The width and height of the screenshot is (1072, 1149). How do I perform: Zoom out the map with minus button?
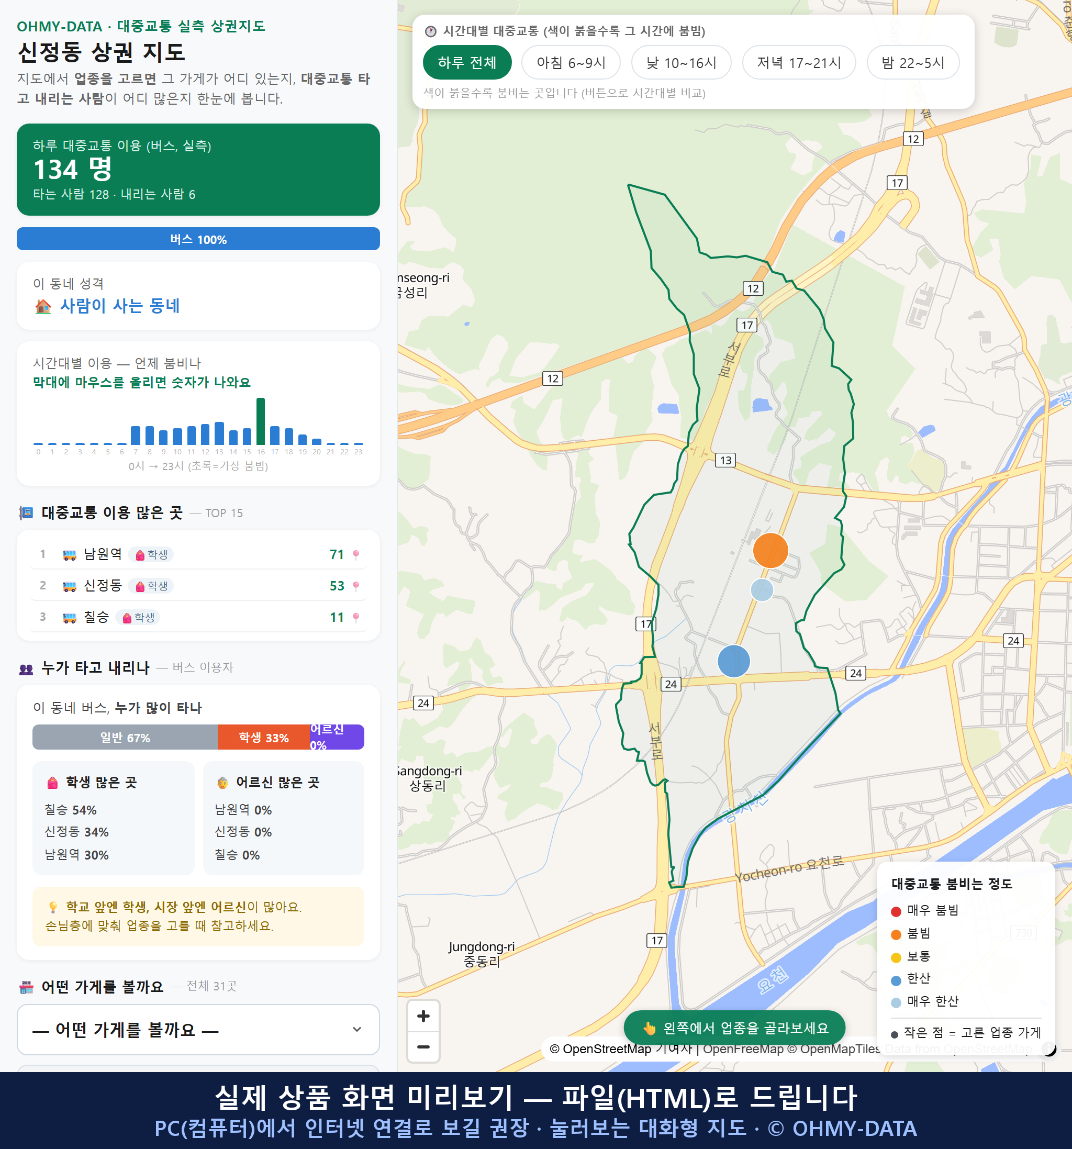pos(423,1047)
